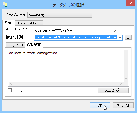Confirm with the OK button
The width and height of the screenshot is (137, 113).
click(x=100, y=105)
